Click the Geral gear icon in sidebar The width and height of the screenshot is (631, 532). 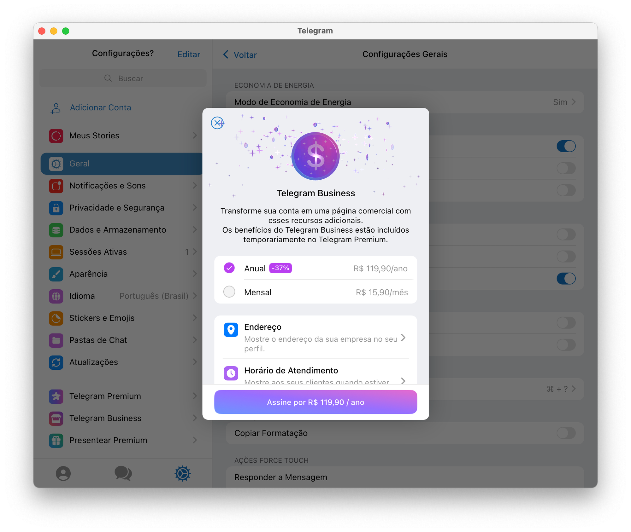56,164
